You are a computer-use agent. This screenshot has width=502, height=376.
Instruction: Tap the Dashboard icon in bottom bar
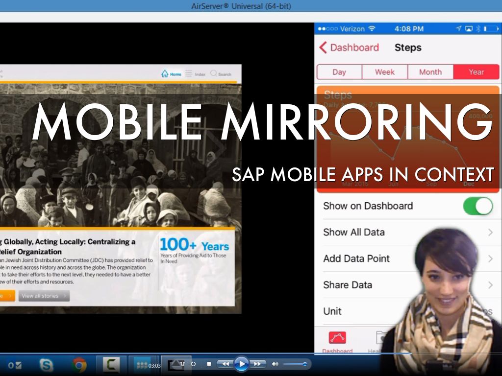coord(337,339)
